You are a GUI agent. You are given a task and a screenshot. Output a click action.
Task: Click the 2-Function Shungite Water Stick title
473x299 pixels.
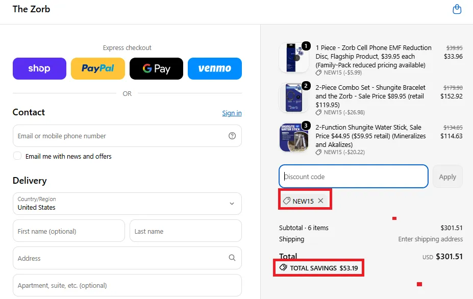pos(371,136)
